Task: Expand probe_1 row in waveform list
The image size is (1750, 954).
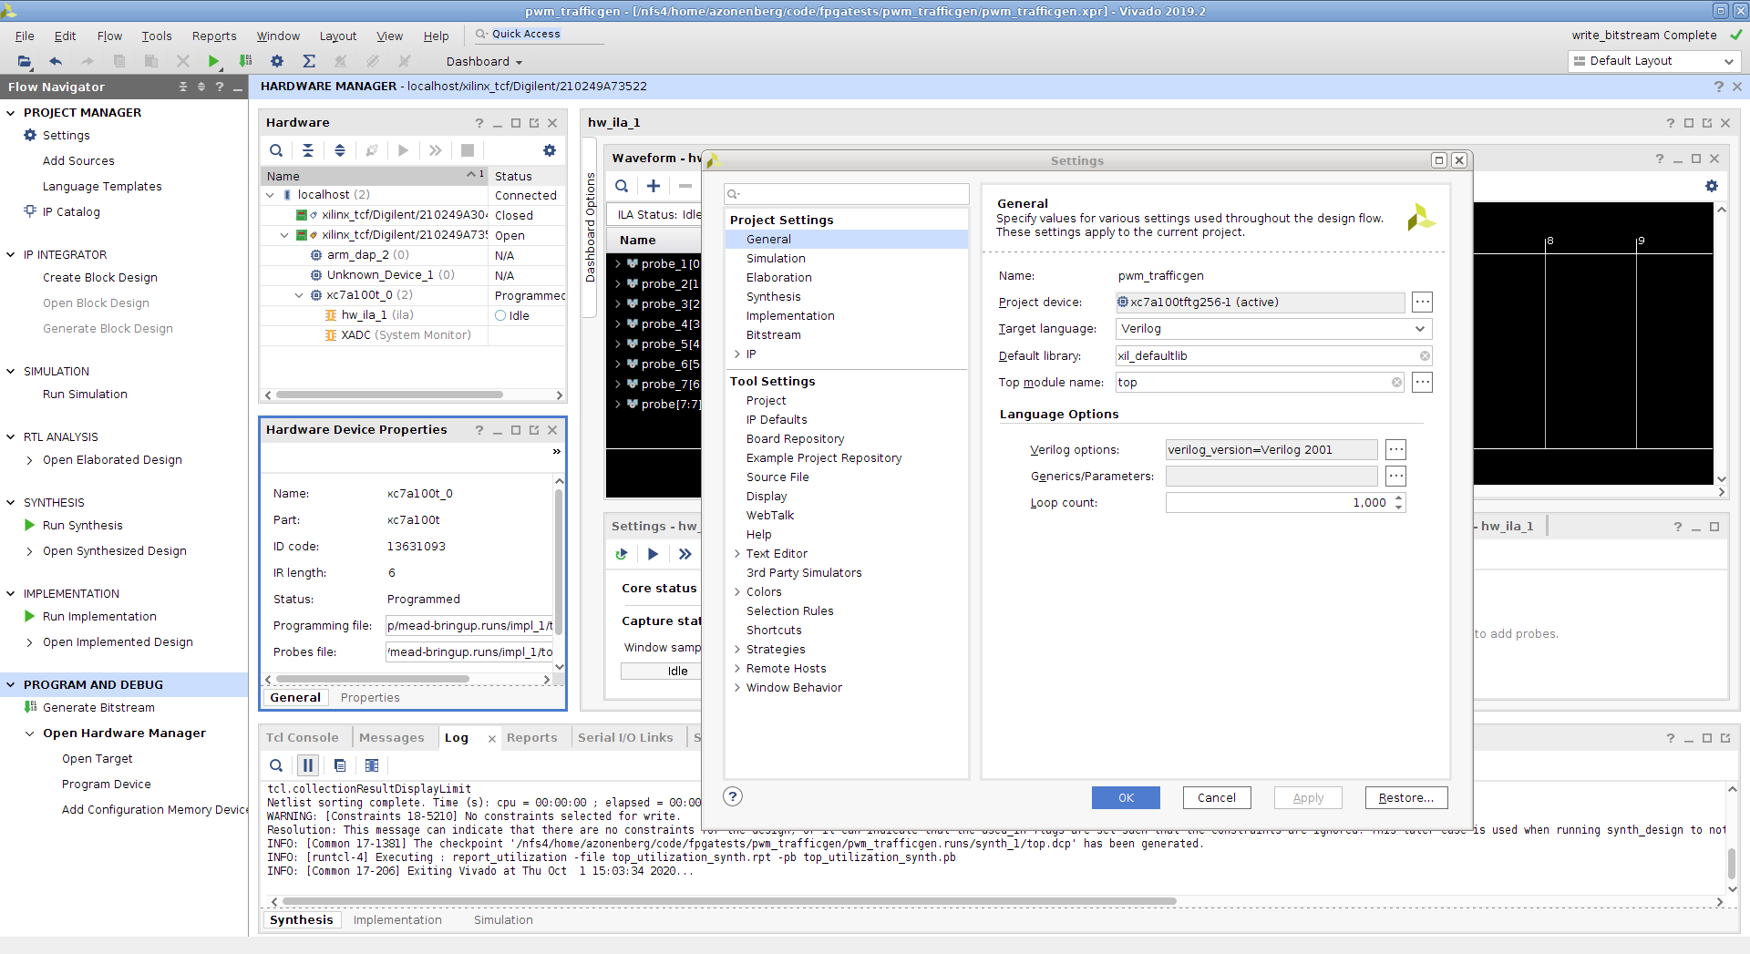Action: (618, 264)
